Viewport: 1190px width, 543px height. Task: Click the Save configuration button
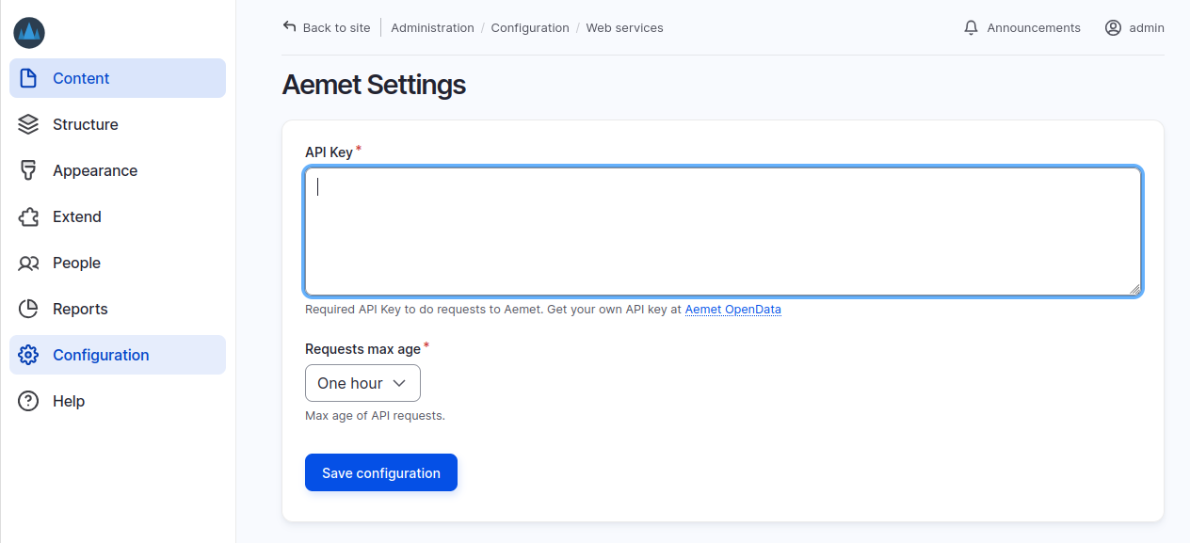(x=381, y=472)
